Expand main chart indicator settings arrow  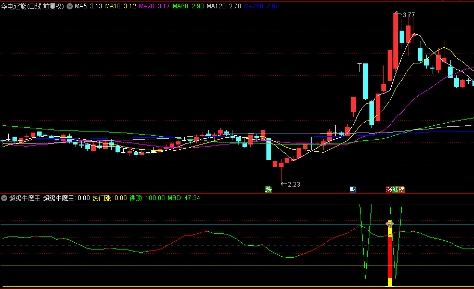click(x=70, y=7)
